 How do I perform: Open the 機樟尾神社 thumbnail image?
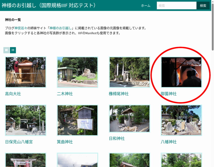coord(129,72)
